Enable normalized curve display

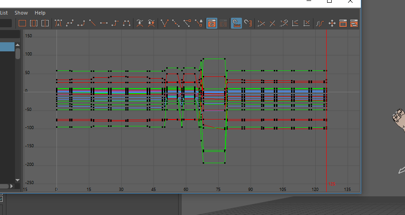point(261,24)
